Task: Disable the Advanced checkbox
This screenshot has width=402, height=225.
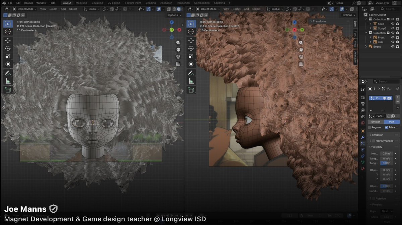Action: [x=386, y=127]
